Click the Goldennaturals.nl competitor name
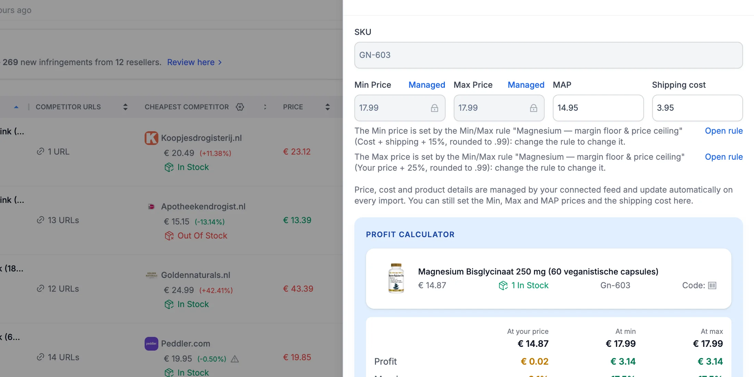The image size is (754, 377). [196, 275]
